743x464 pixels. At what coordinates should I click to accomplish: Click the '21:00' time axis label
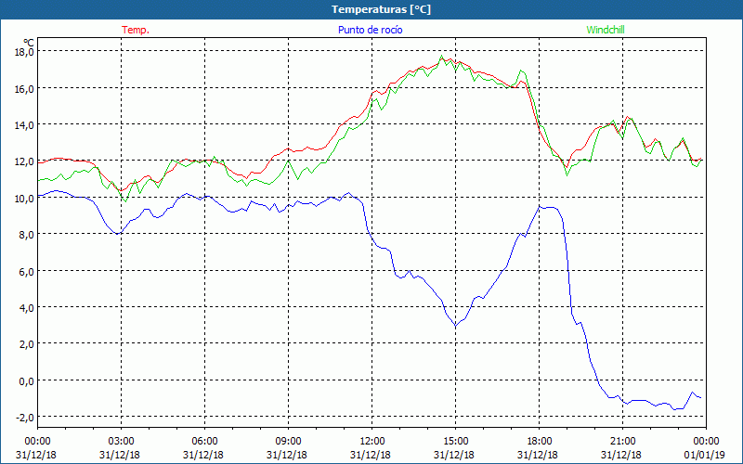click(x=622, y=442)
